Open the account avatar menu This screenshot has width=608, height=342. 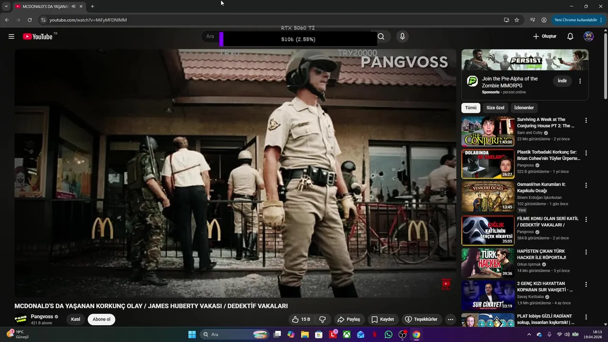[x=589, y=36]
